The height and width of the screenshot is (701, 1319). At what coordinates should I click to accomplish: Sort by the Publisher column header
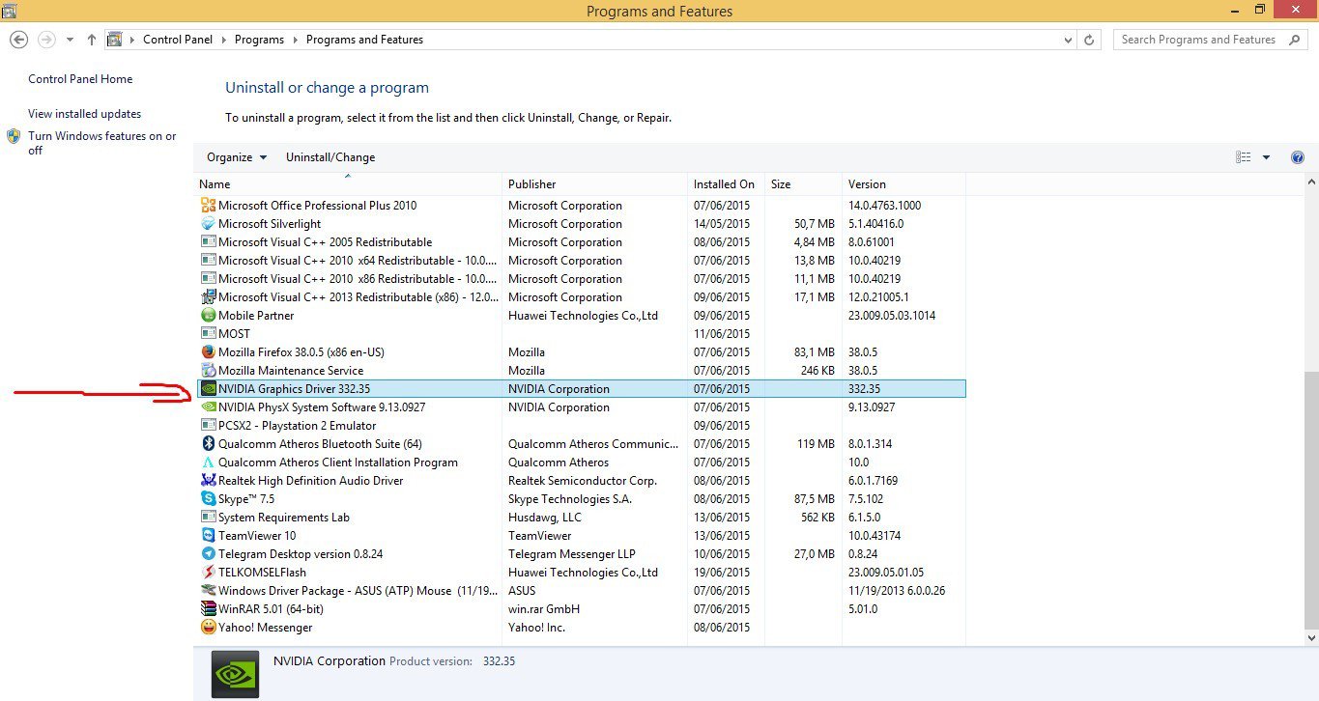coord(595,184)
